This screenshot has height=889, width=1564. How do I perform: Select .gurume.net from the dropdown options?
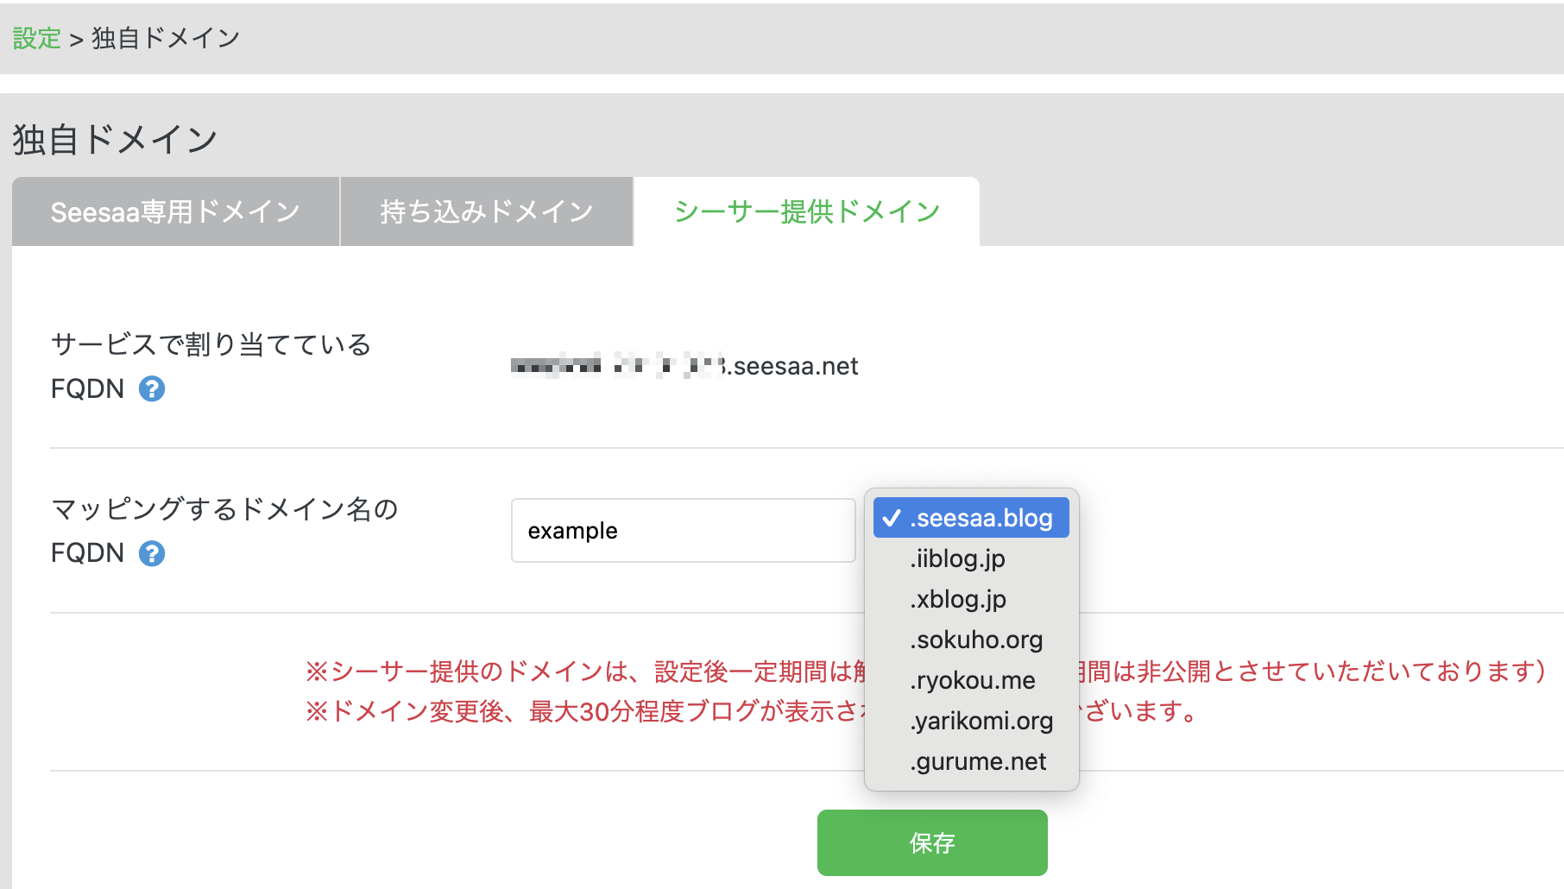pos(977,761)
